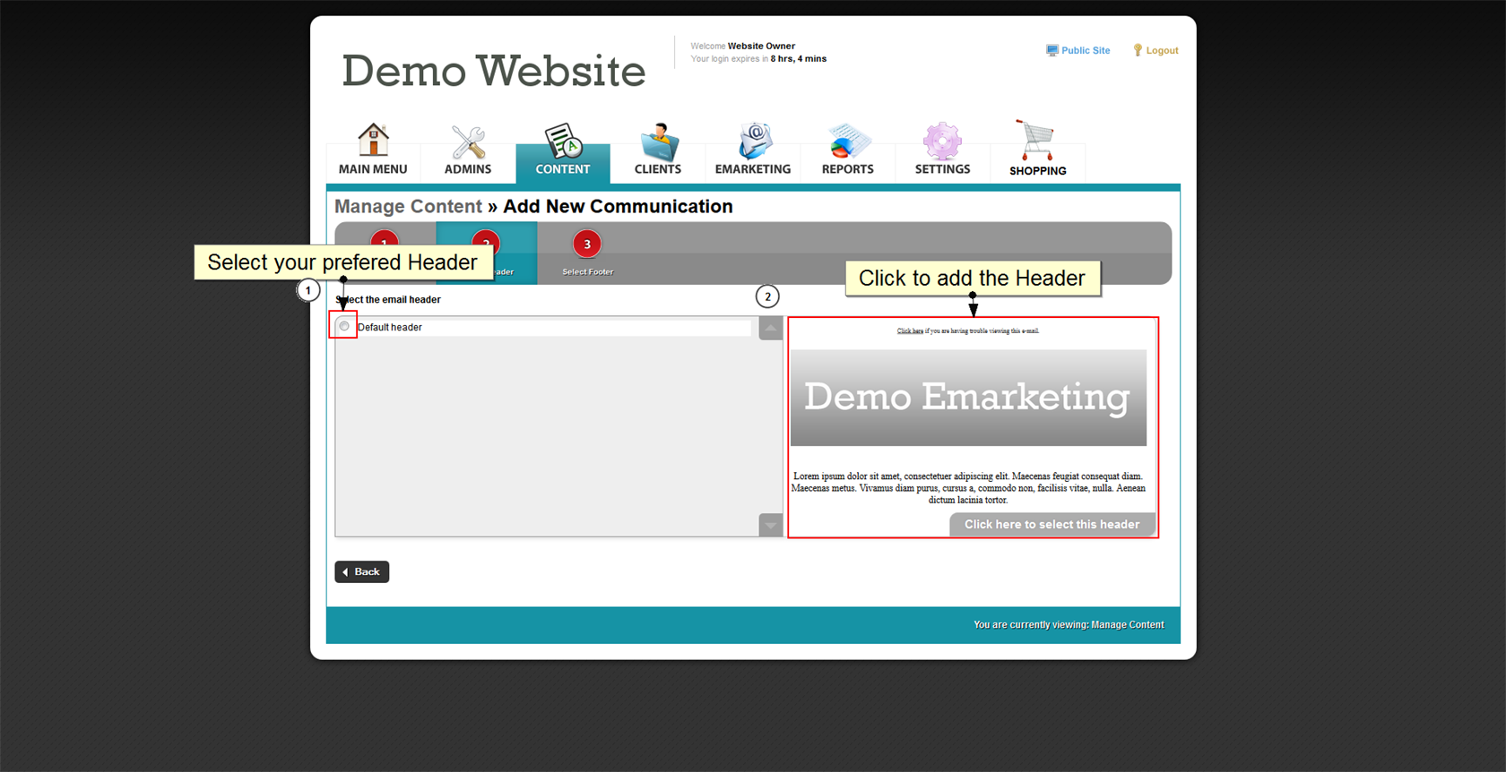This screenshot has width=1506, height=772.
Task: Click the Demo Emarketing header preview
Action: (967, 398)
